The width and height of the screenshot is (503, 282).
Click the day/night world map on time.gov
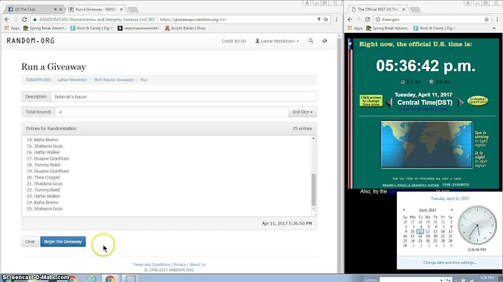pos(426,144)
